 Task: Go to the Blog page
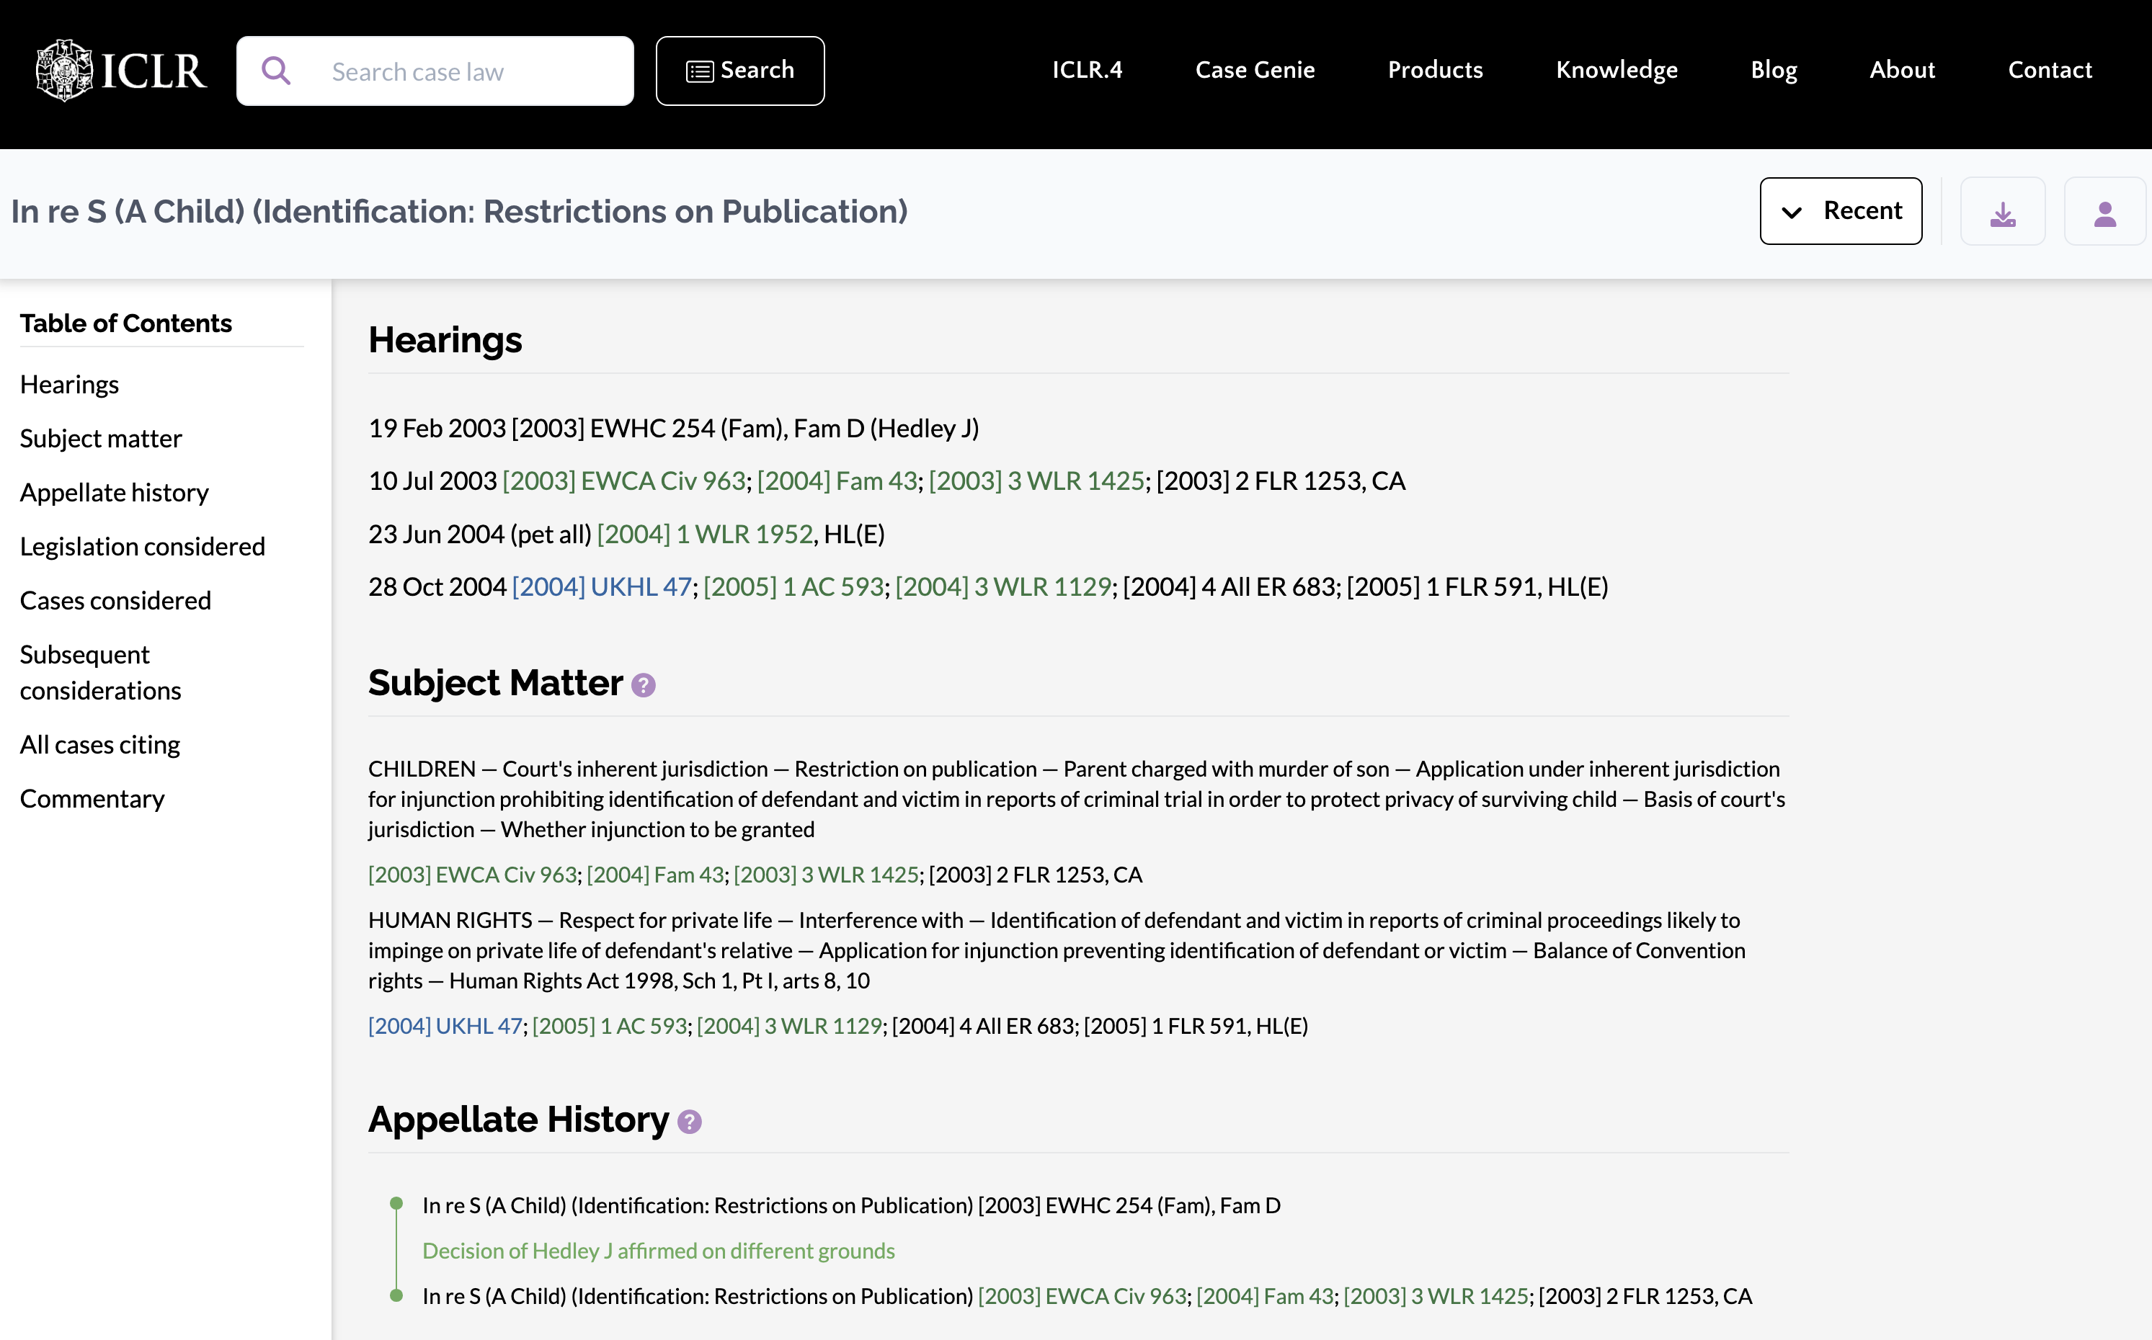[1773, 70]
